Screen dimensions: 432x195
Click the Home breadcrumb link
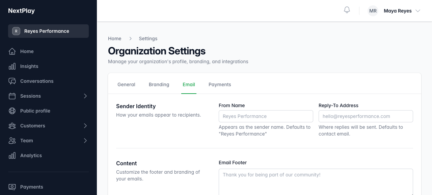(x=115, y=39)
